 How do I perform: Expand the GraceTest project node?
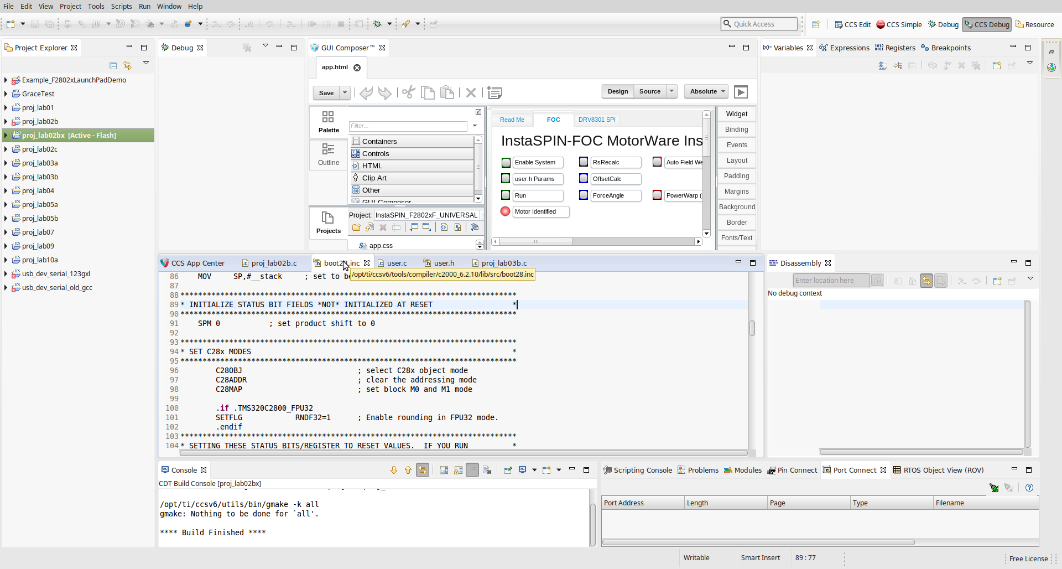point(6,94)
